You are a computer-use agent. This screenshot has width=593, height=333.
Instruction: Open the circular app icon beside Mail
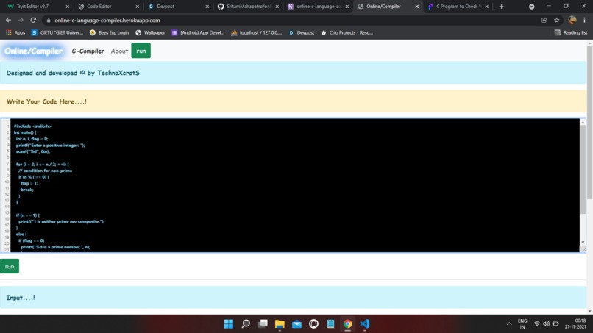(313, 324)
